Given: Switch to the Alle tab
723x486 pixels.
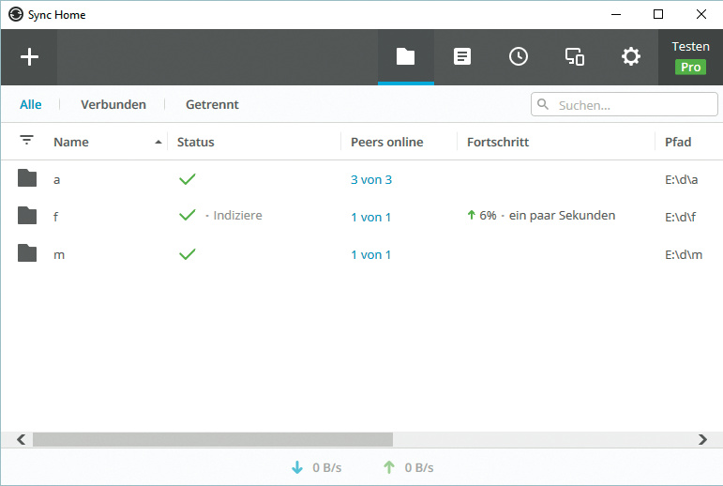Looking at the screenshot, I should tap(31, 104).
